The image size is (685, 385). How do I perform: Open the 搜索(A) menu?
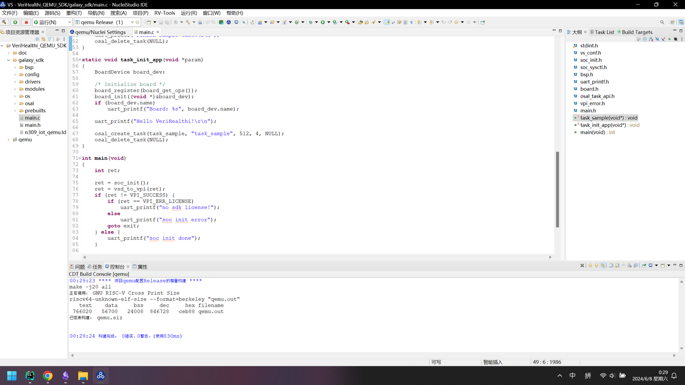click(x=118, y=13)
